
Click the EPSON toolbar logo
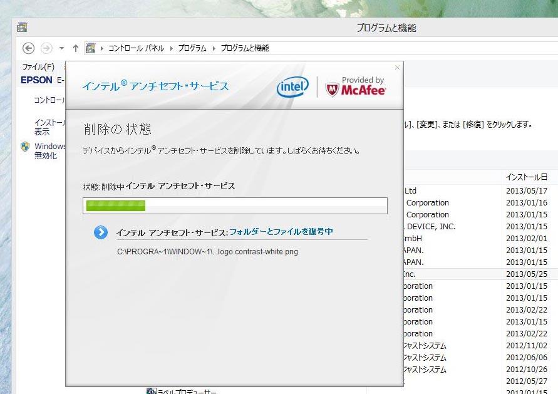[x=37, y=80]
